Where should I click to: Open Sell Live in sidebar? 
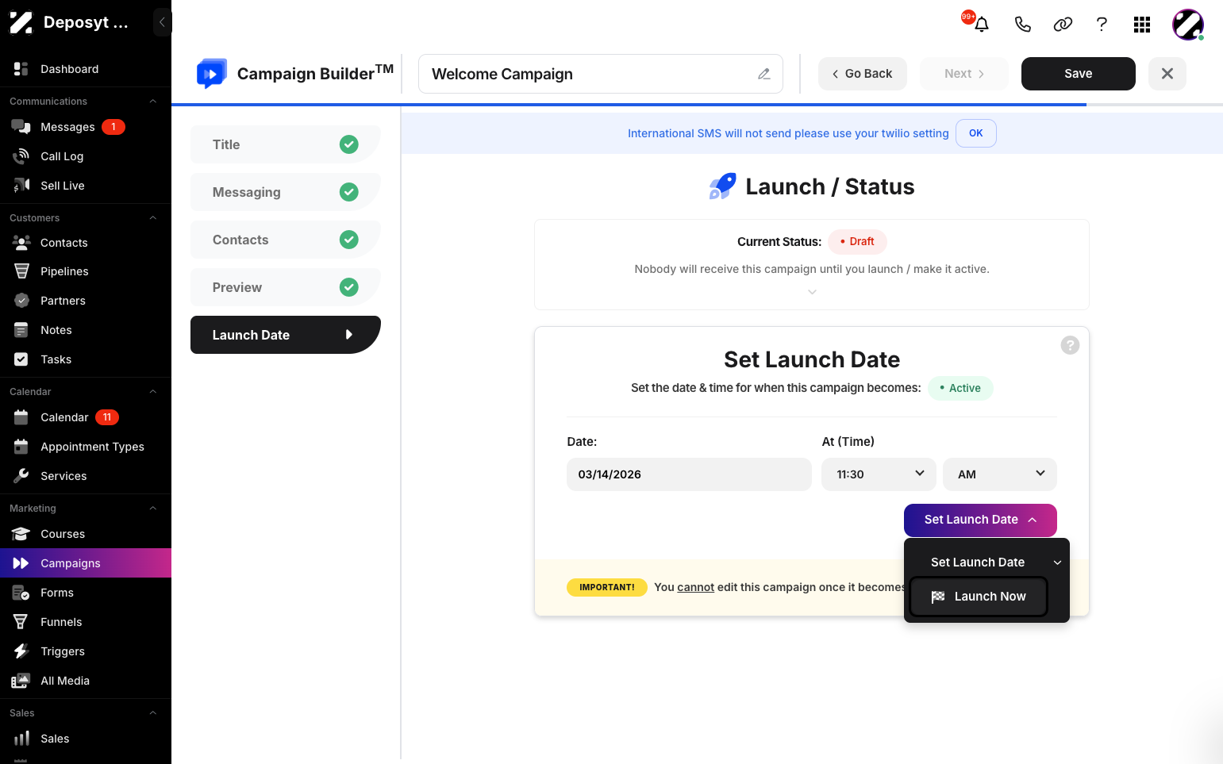(86, 186)
